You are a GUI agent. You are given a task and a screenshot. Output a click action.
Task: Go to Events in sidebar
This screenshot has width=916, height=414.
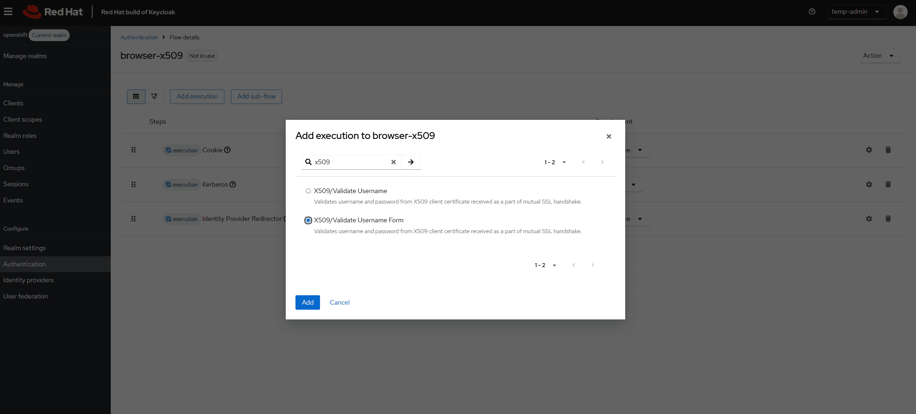coord(13,200)
